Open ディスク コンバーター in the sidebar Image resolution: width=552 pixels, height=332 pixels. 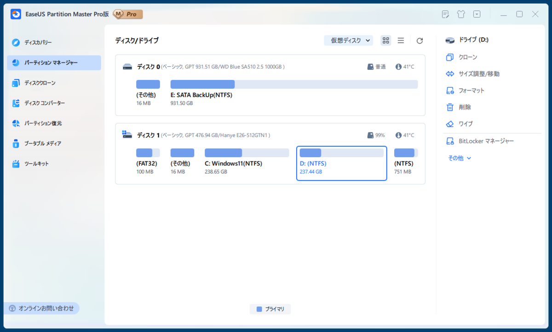coord(54,103)
